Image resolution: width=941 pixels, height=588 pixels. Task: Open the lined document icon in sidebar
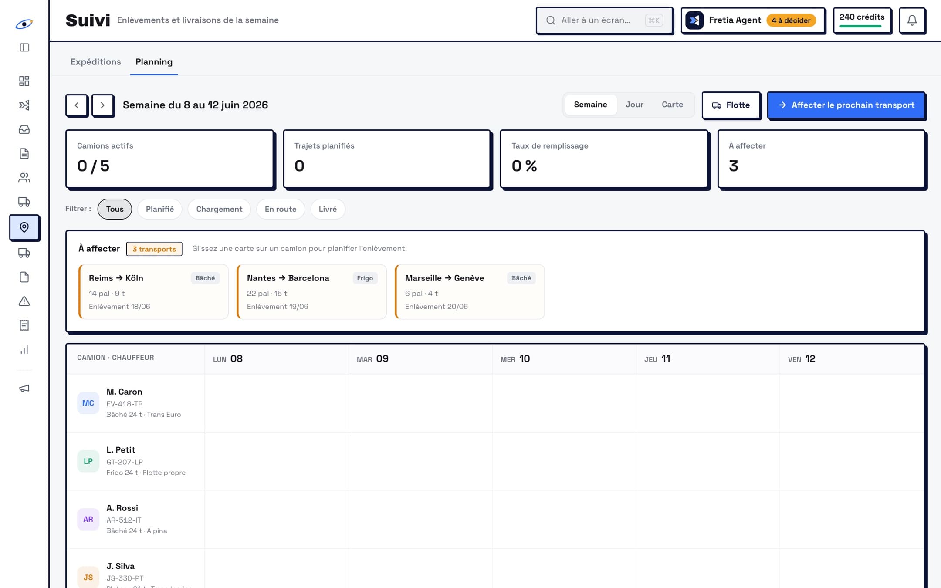[x=24, y=153]
